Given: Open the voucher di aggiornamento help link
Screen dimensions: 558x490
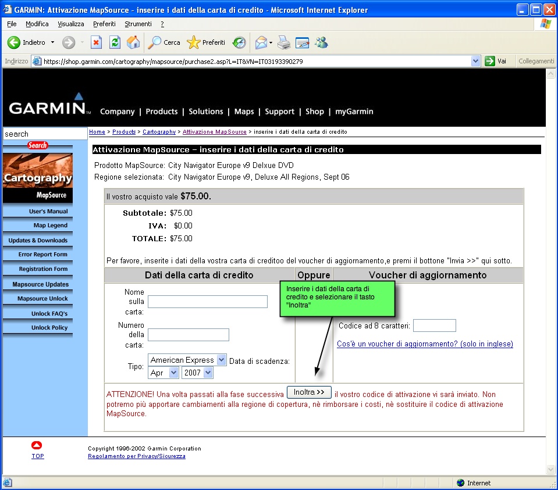Looking at the screenshot, I should coord(425,344).
